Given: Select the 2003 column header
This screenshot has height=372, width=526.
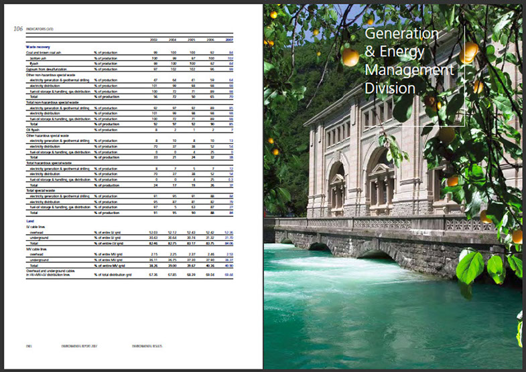Looking at the screenshot, I should pos(154,39).
